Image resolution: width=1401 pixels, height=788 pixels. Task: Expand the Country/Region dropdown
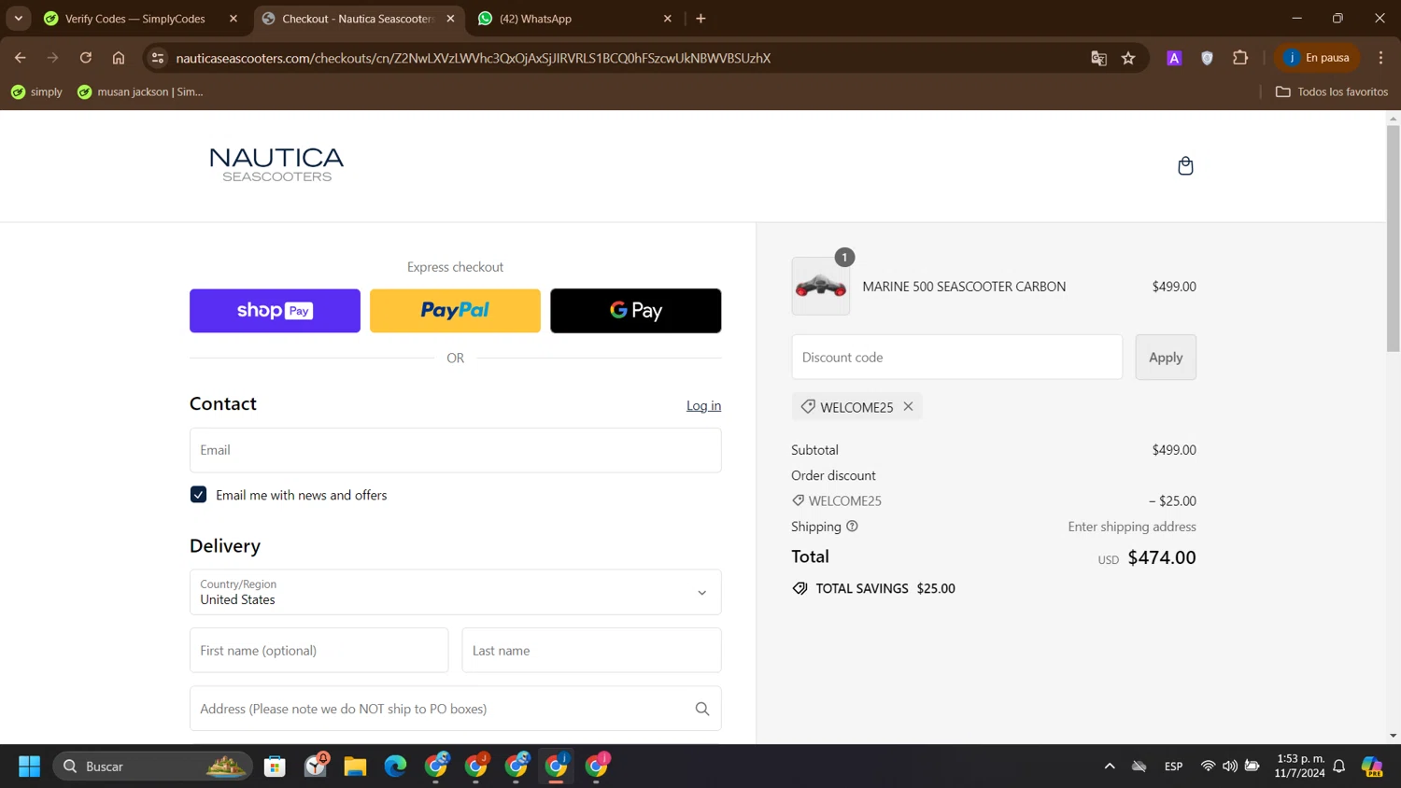click(455, 592)
